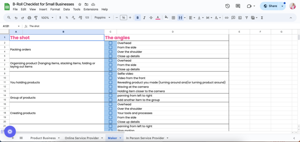Show all sheets list icon
This screenshot has height=142, width=300.
coord(21,138)
